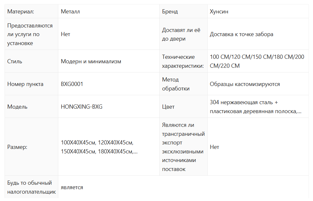Click 'Являются ли трансграничный экспорт' label

[x=183, y=147]
